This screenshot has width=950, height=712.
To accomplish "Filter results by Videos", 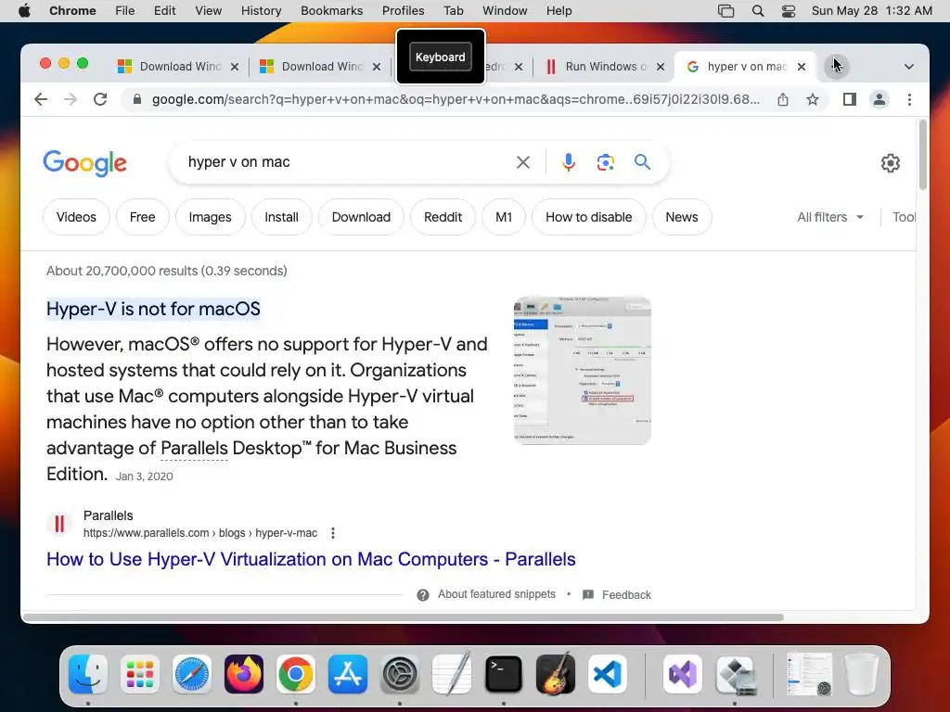I will click(76, 217).
